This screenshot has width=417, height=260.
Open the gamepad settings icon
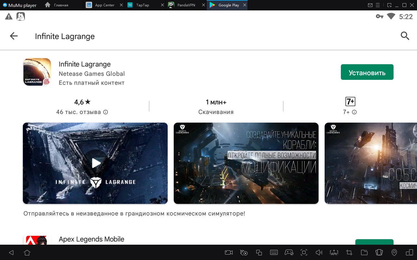[x=289, y=252]
